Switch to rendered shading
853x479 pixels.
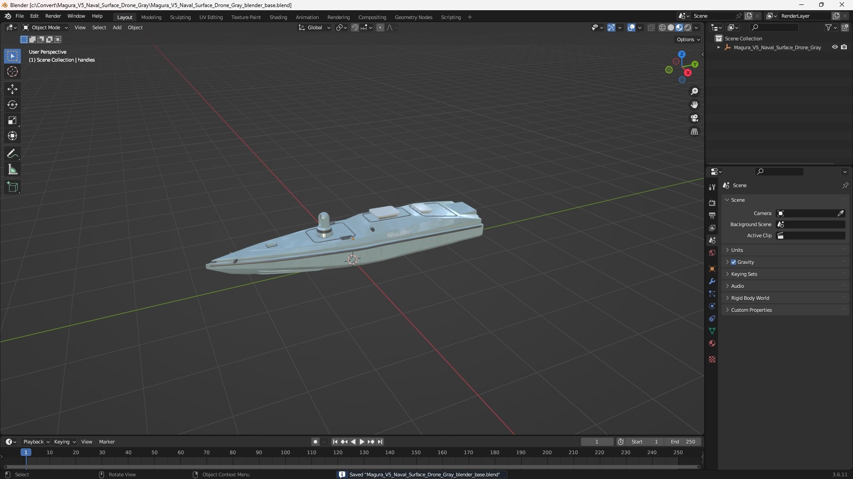pyautogui.click(x=688, y=27)
